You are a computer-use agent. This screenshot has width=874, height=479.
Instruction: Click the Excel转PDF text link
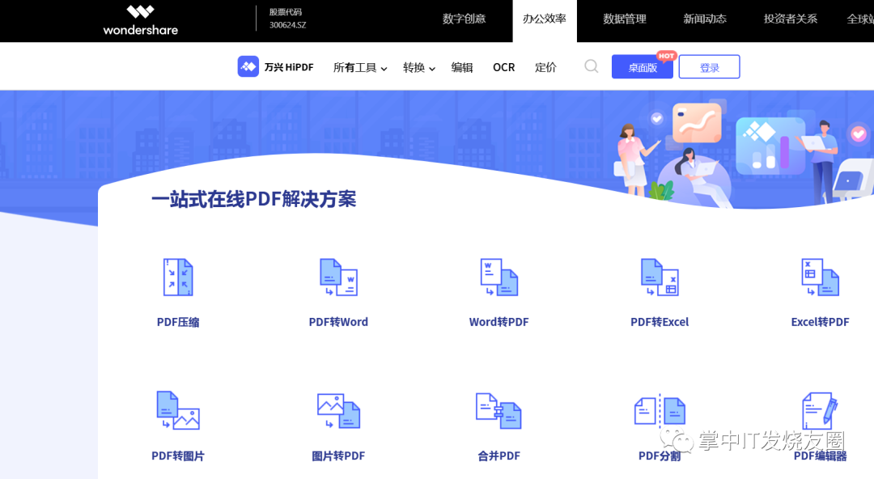pos(820,322)
